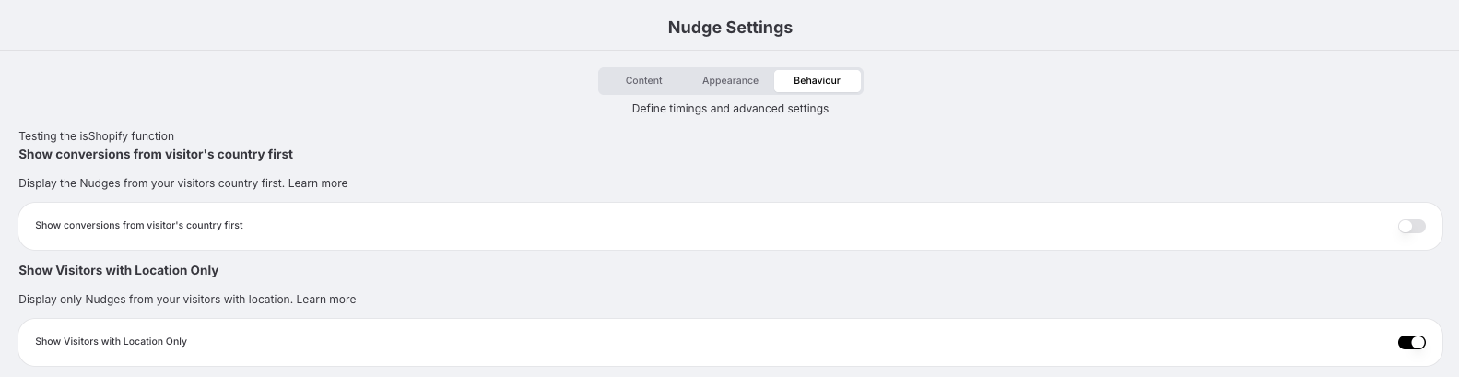Disable the Show Visitors with Location Only switch
Screen dimensions: 1459x377
click(1411, 343)
